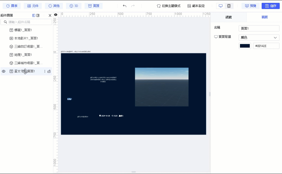Image resolution: width=282 pixels, height=174 pixels.
Task: Click the 預覽 preview button
Action: pyautogui.click(x=251, y=6)
